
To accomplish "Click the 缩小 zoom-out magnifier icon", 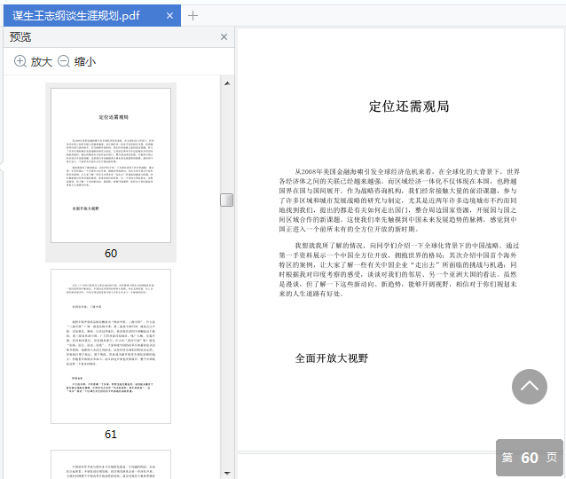I will pos(64,61).
